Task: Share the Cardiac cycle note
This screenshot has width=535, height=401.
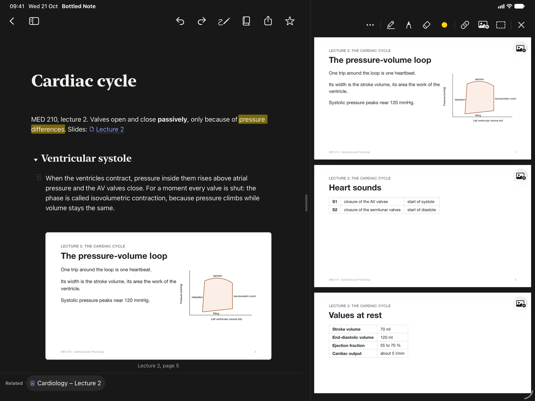Action: (x=268, y=21)
